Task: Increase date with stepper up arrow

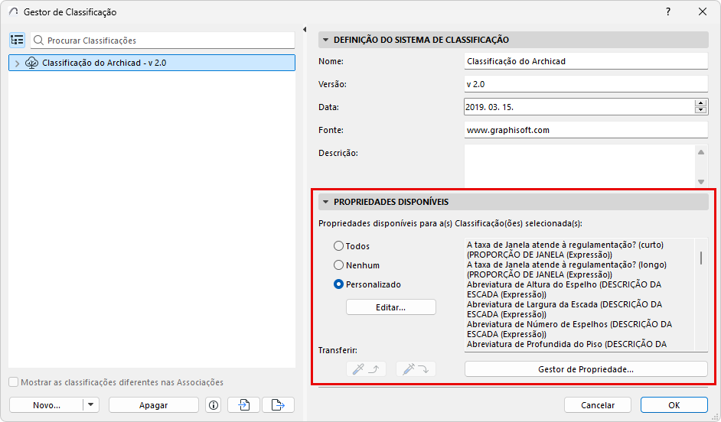Action: click(x=700, y=103)
